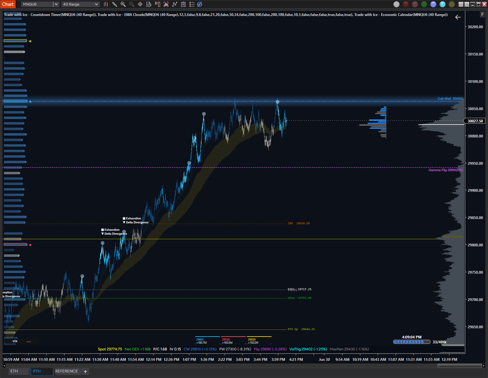488x378 pixels.
Task: Click the CW 29810 status entry
Action: point(200,349)
